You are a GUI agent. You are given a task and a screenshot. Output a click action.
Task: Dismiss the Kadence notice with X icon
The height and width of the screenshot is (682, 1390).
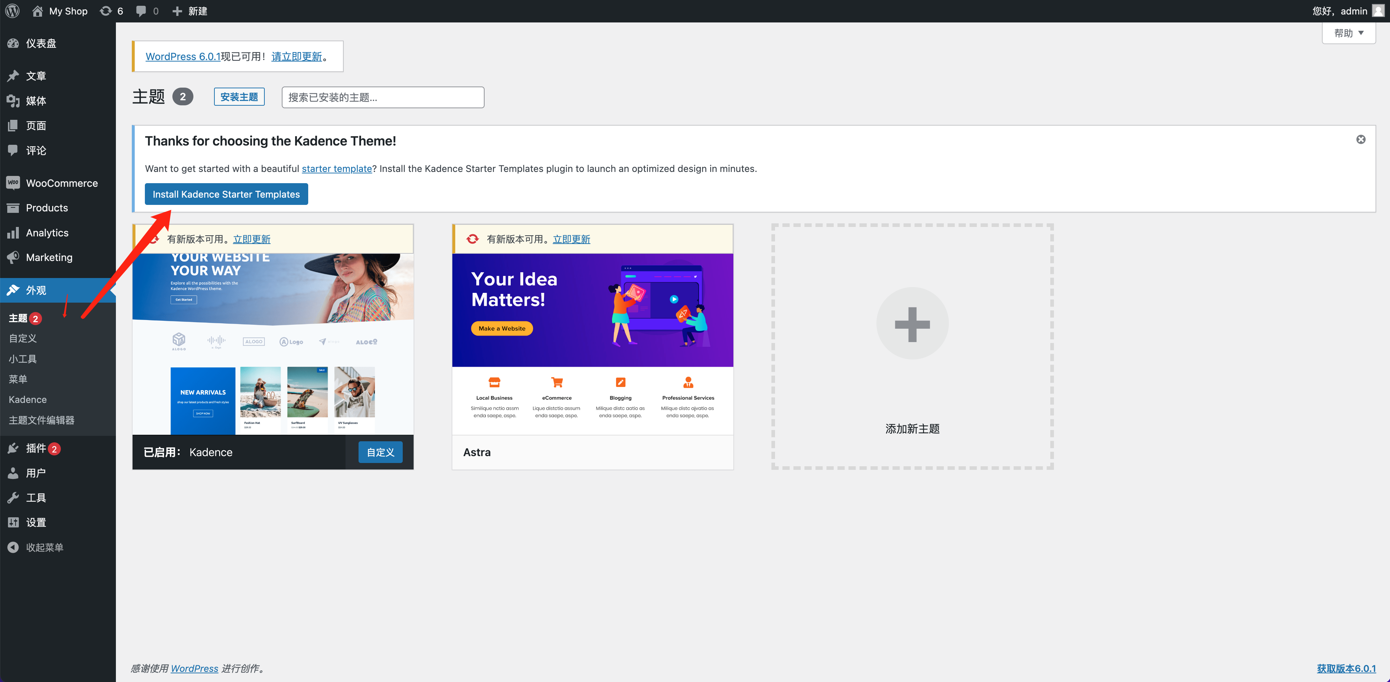coord(1361,140)
